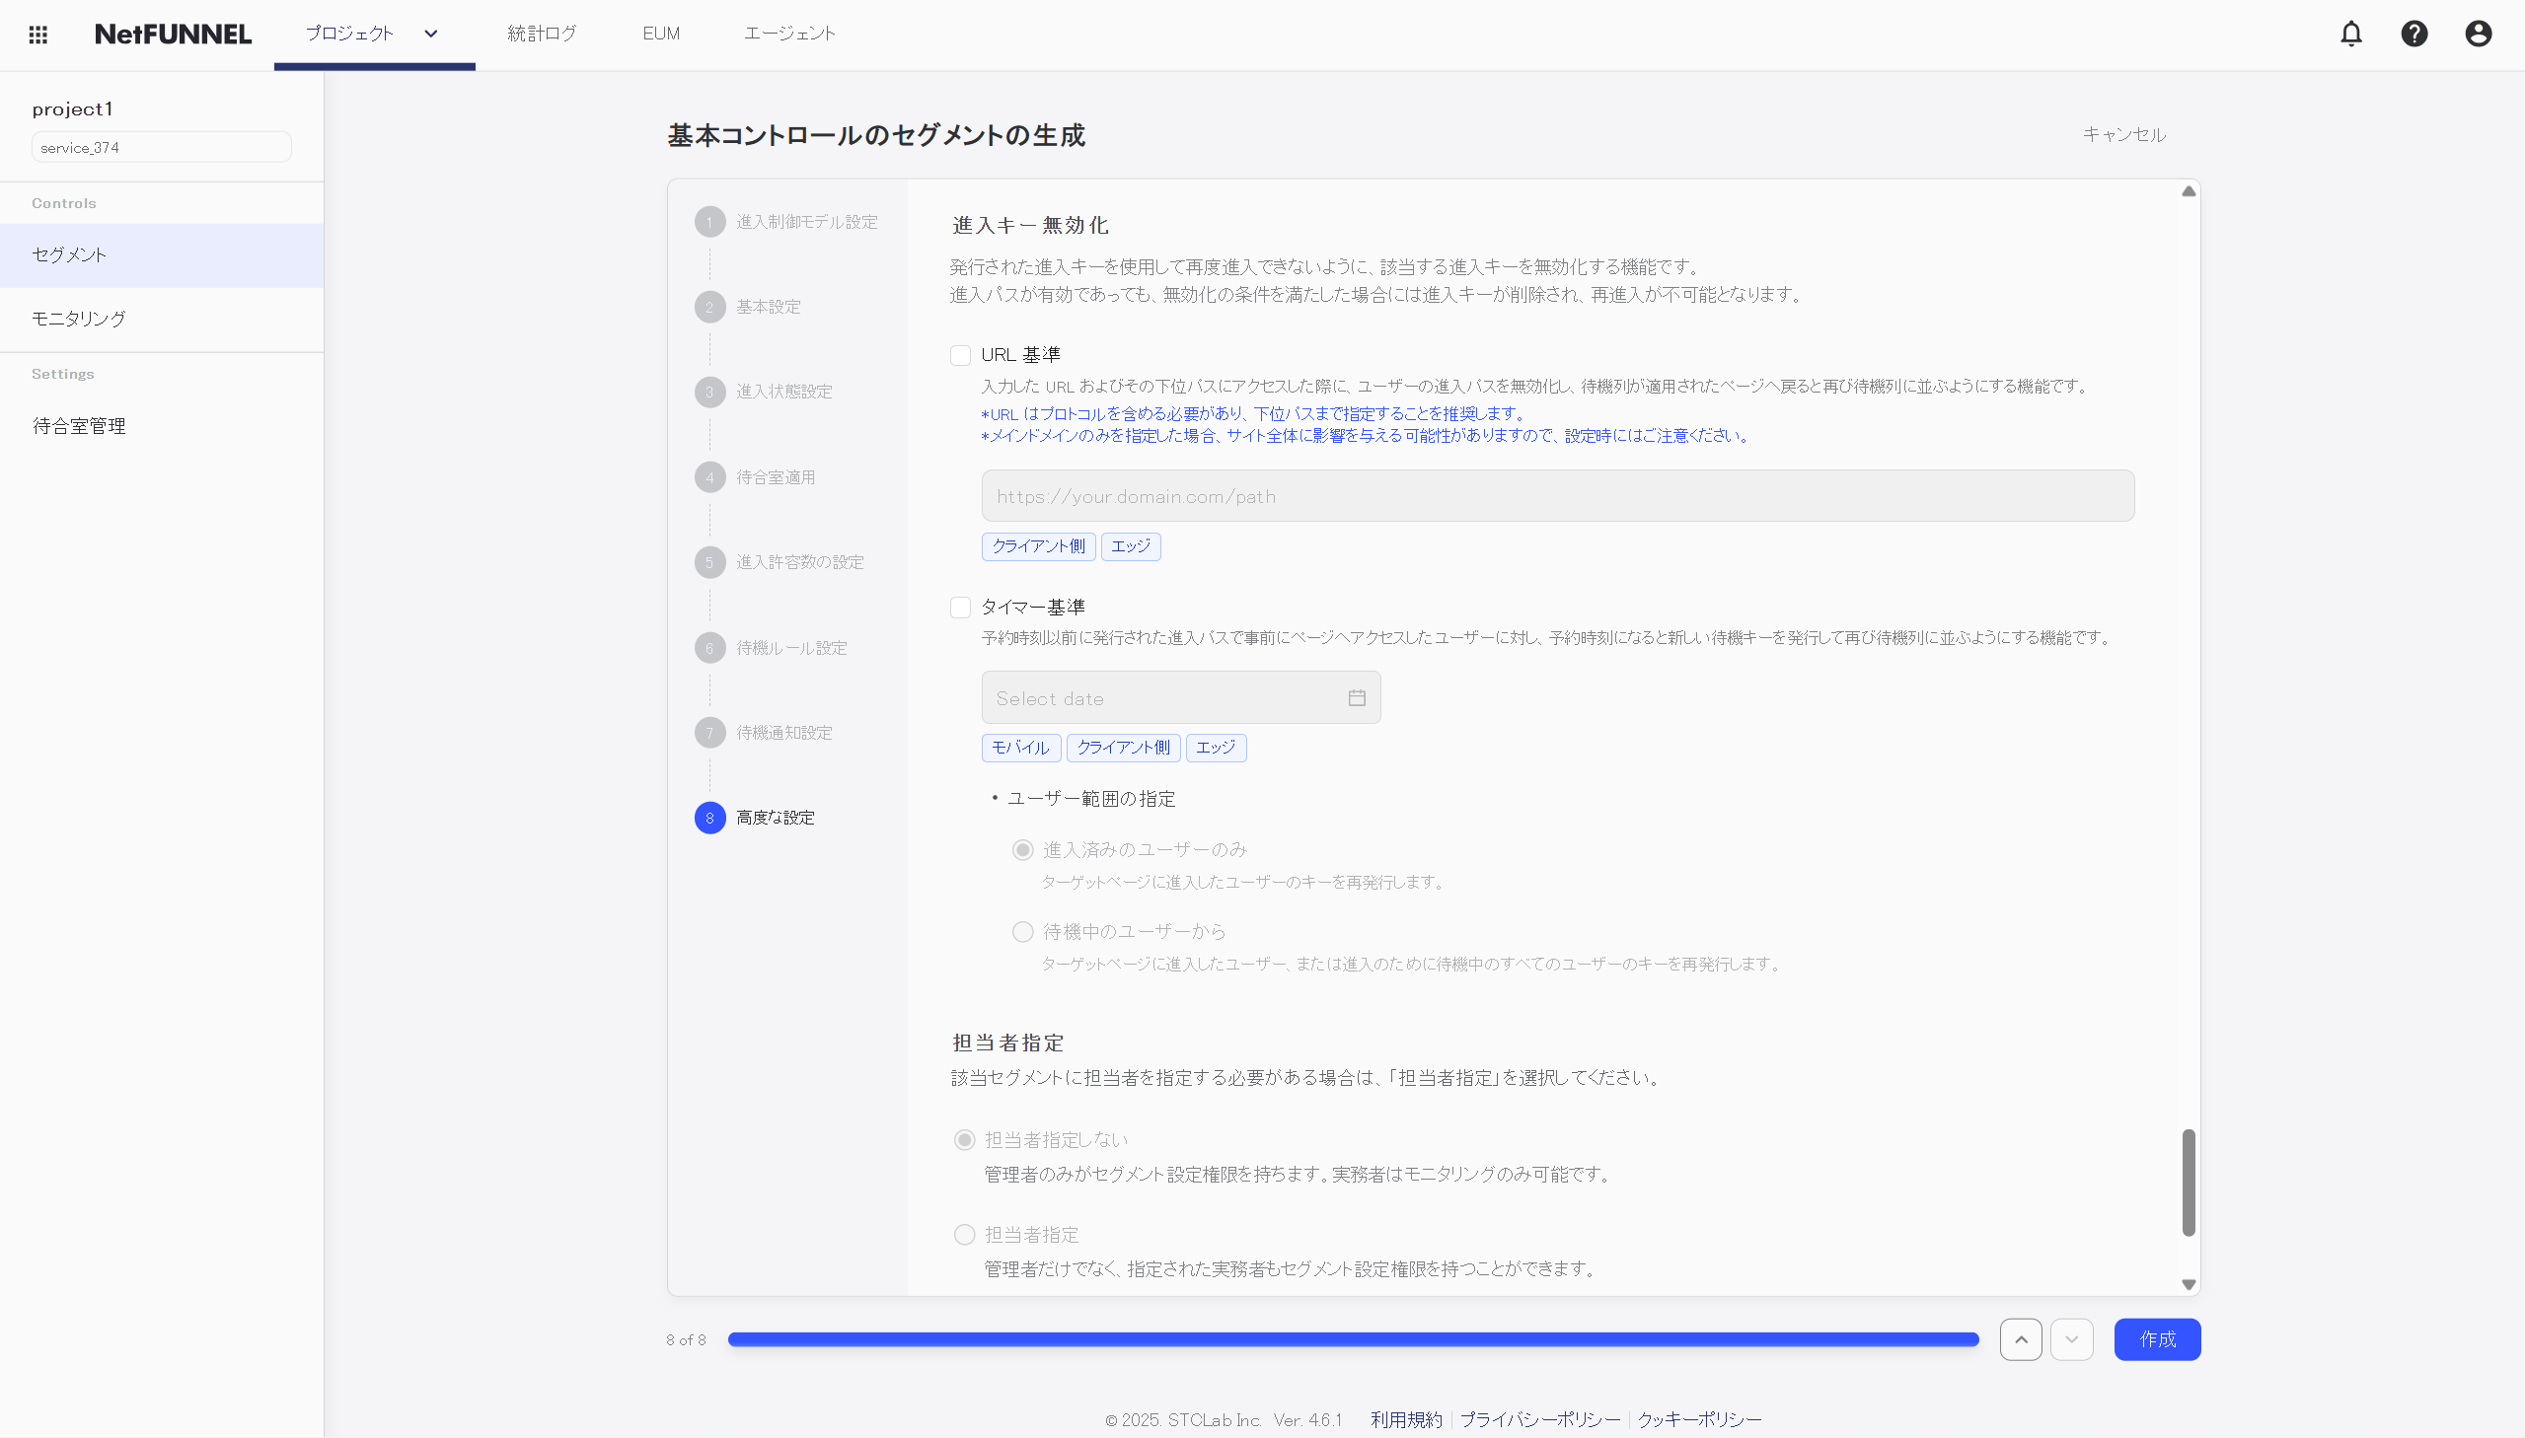Open help using the question mark icon
The height and width of the screenshot is (1438, 2525).
(x=2414, y=33)
